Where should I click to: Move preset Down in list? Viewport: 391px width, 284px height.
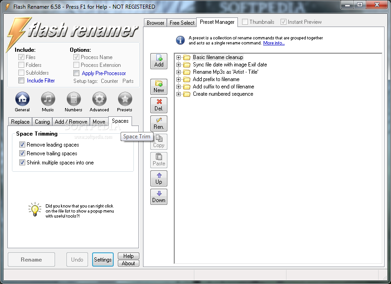159,197
